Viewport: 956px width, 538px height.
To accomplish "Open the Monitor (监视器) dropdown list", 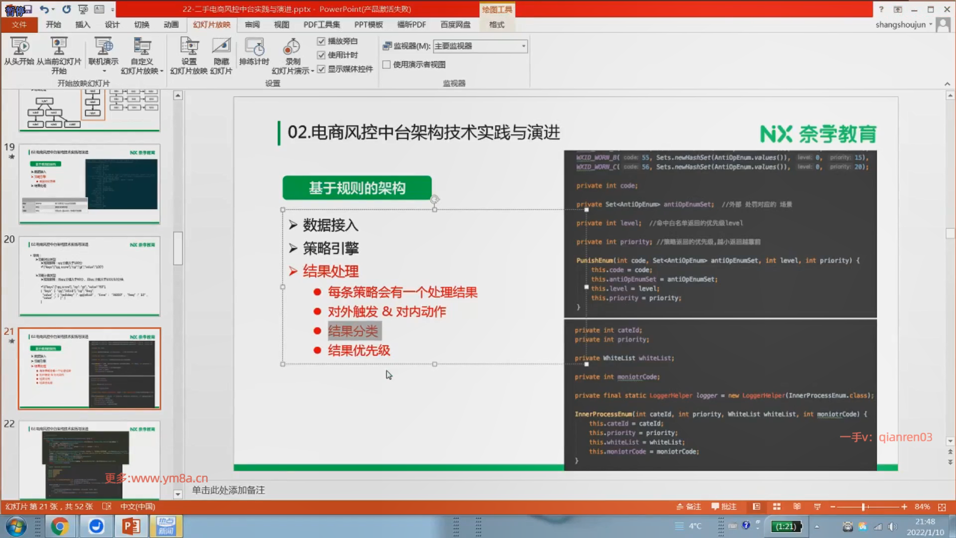I will pyautogui.click(x=523, y=46).
